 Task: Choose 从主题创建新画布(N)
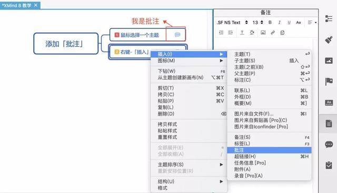coord(189,78)
